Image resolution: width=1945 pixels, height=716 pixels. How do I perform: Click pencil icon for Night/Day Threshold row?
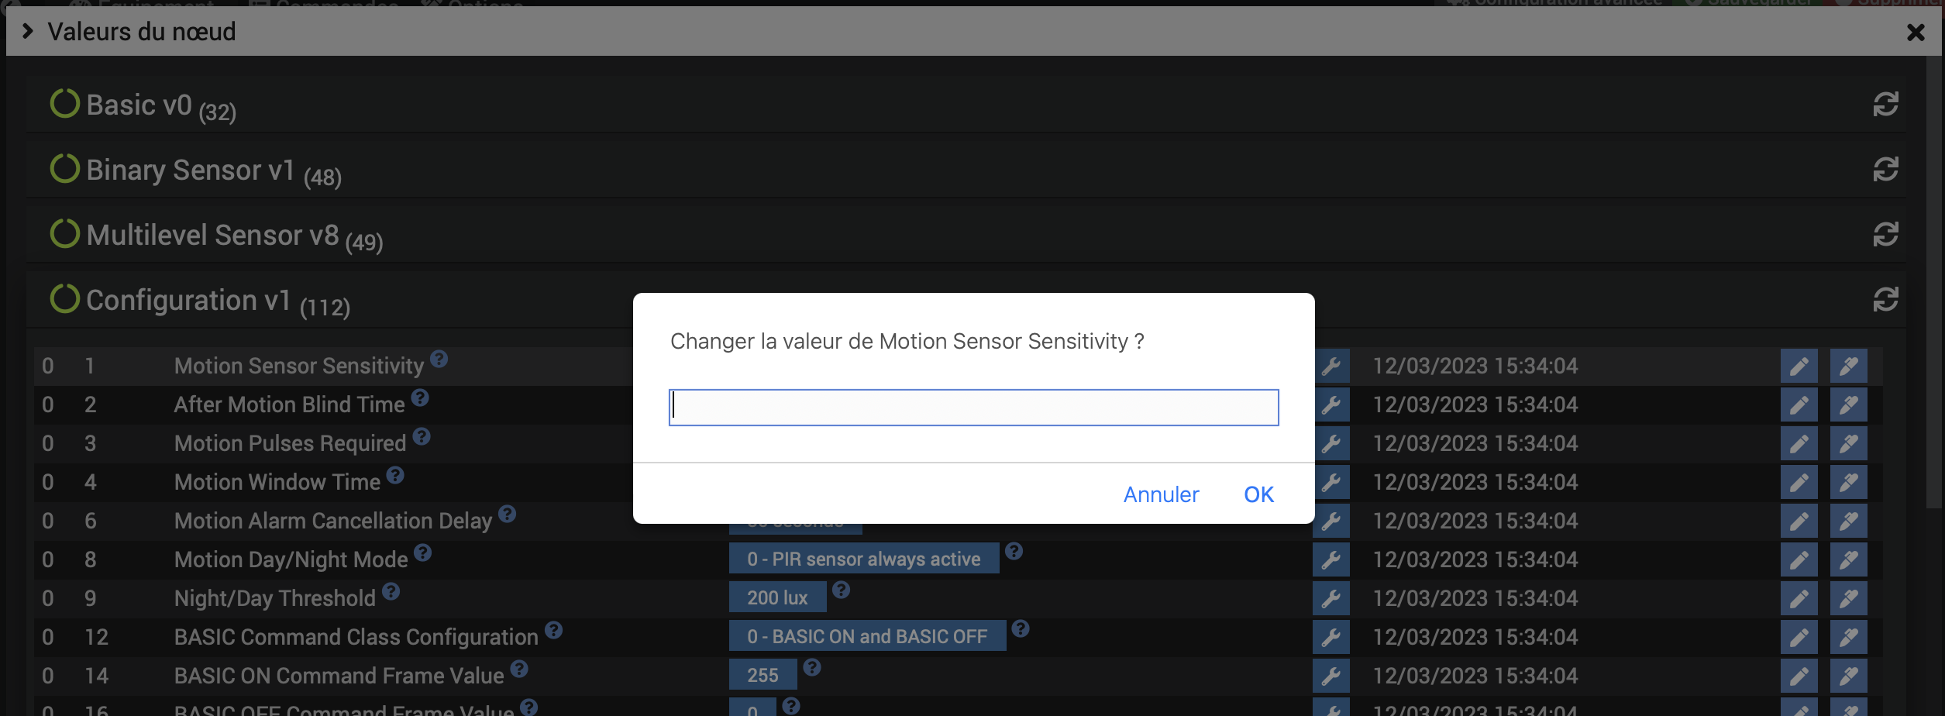1799,598
